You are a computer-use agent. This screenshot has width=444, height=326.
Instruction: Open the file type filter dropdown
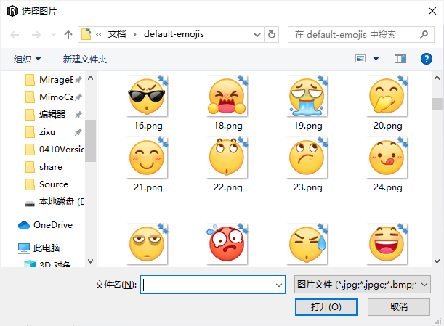click(363, 285)
